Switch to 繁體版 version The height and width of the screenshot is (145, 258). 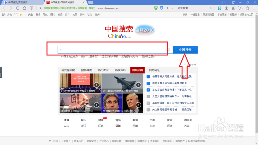(233, 15)
